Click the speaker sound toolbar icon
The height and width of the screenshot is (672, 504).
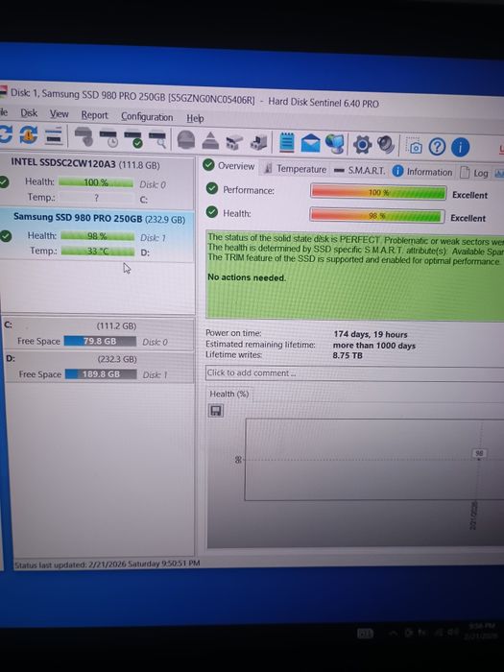coord(386,145)
